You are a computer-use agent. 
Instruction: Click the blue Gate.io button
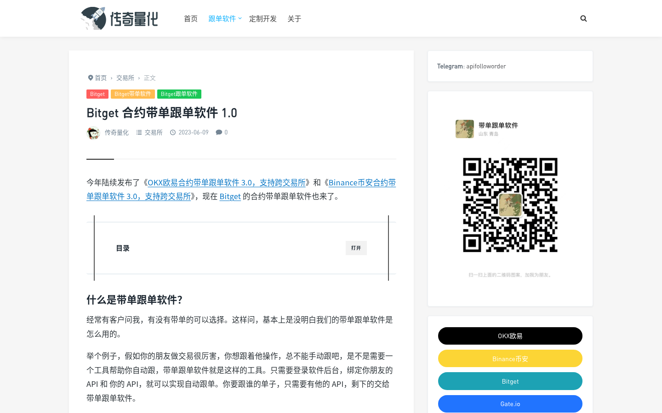coord(510,404)
